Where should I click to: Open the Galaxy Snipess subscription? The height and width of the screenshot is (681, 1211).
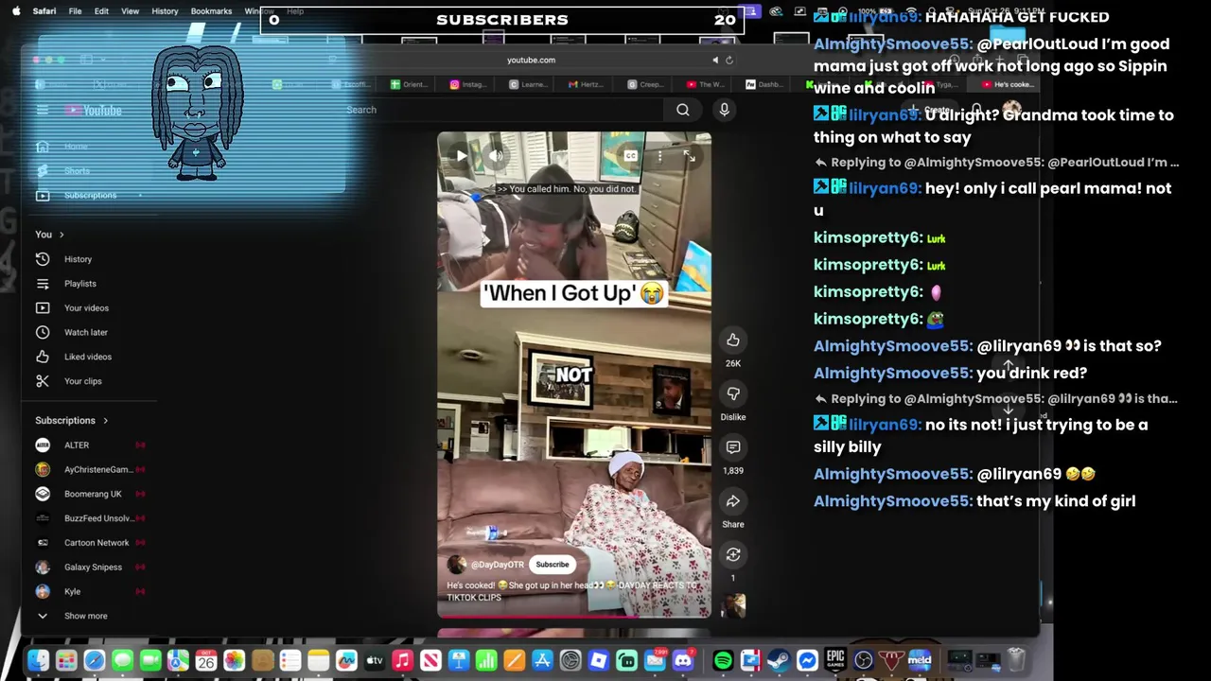tap(92, 567)
